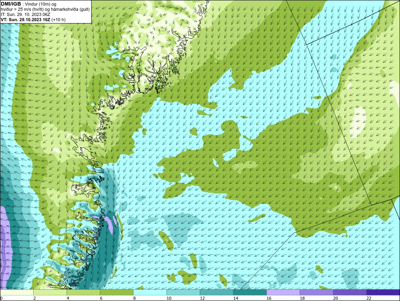Viewport: 400px width, 301px height.
Task: Choose the 14–16 m/s dark teal swatch
Action: pos(250,292)
